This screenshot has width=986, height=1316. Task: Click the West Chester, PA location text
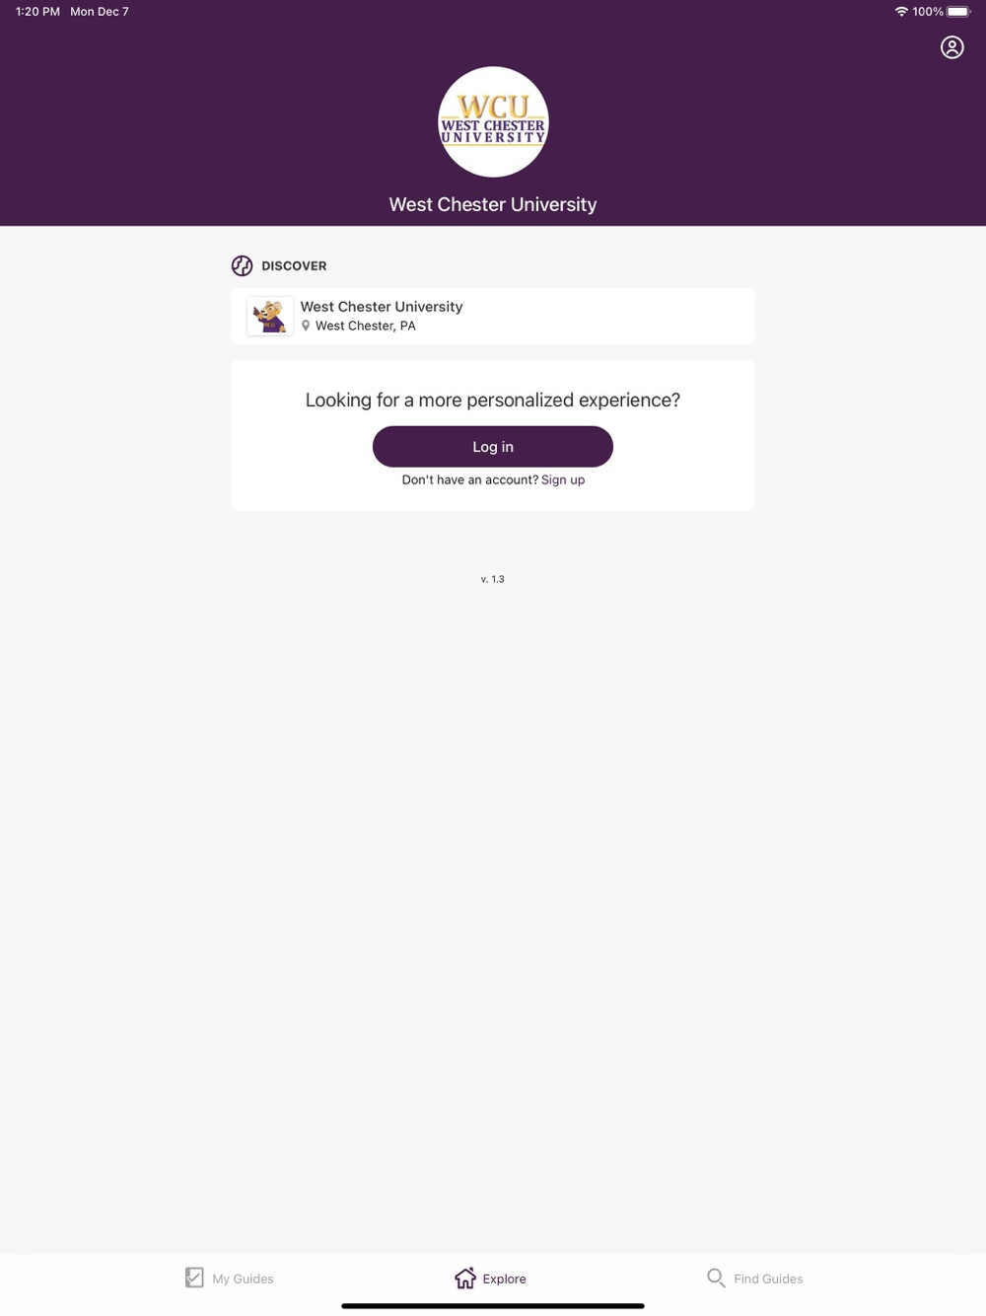(366, 326)
